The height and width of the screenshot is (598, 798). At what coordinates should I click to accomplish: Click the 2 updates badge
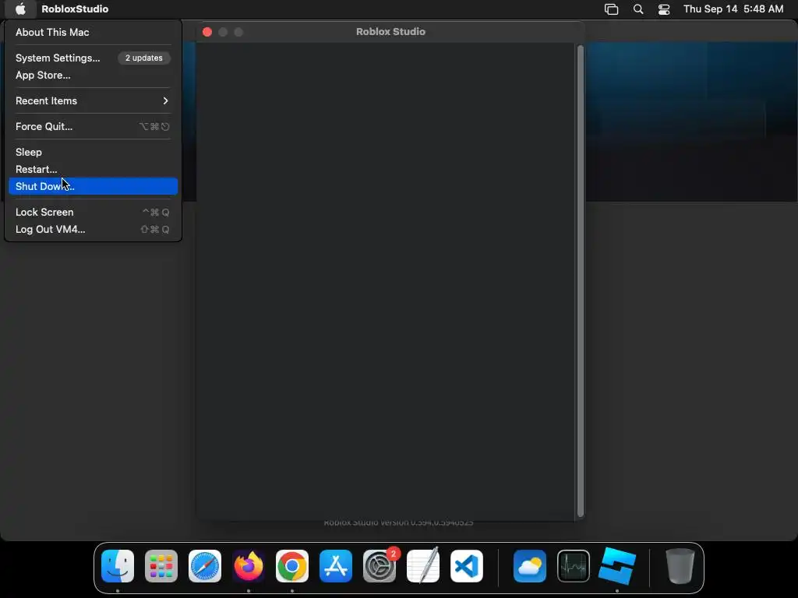pyautogui.click(x=144, y=58)
